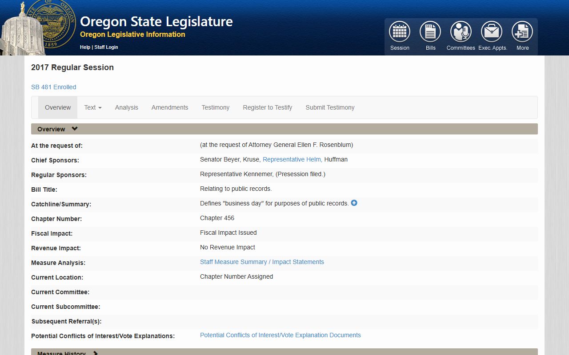This screenshot has width=569, height=355.
Task: Click the Current Committee label
Action: tap(60, 292)
